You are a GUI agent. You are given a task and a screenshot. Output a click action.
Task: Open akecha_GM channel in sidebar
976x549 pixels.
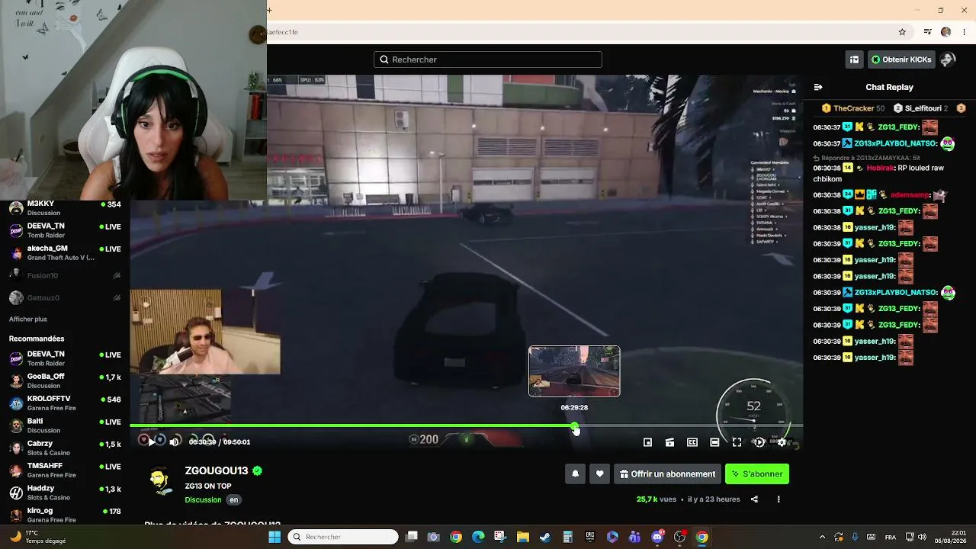coord(65,252)
